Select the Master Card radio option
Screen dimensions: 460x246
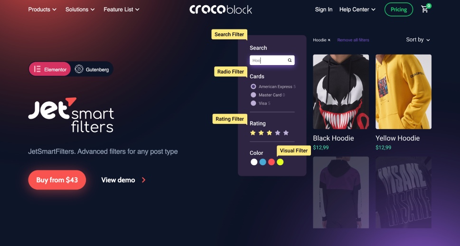[253, 95]
